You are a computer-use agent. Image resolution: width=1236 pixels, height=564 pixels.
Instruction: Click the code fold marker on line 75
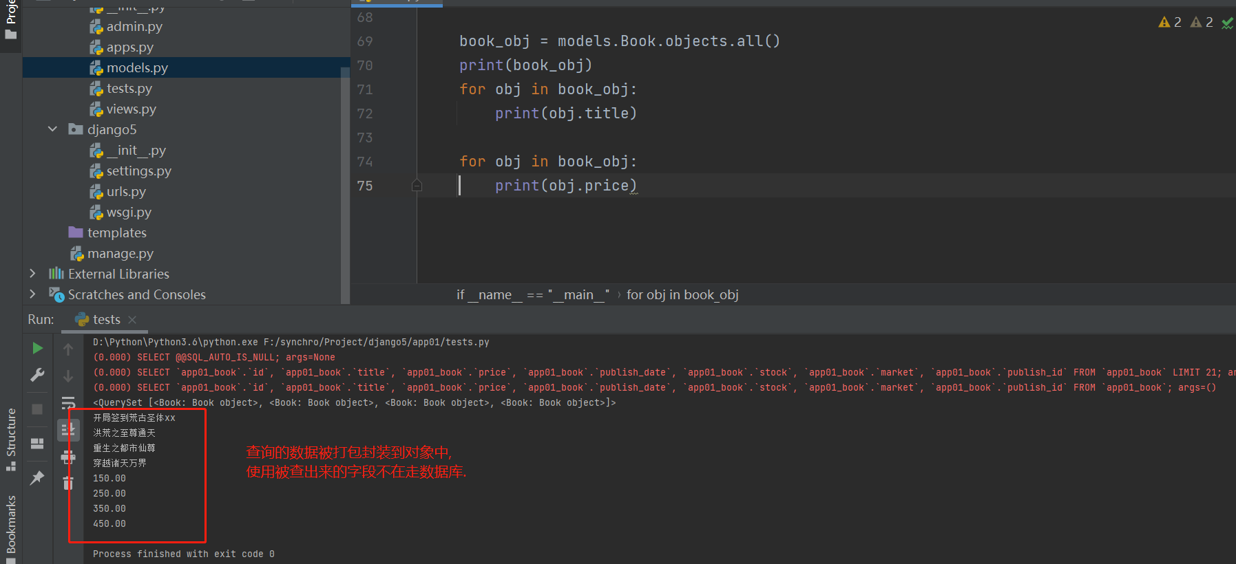(417, 185)
